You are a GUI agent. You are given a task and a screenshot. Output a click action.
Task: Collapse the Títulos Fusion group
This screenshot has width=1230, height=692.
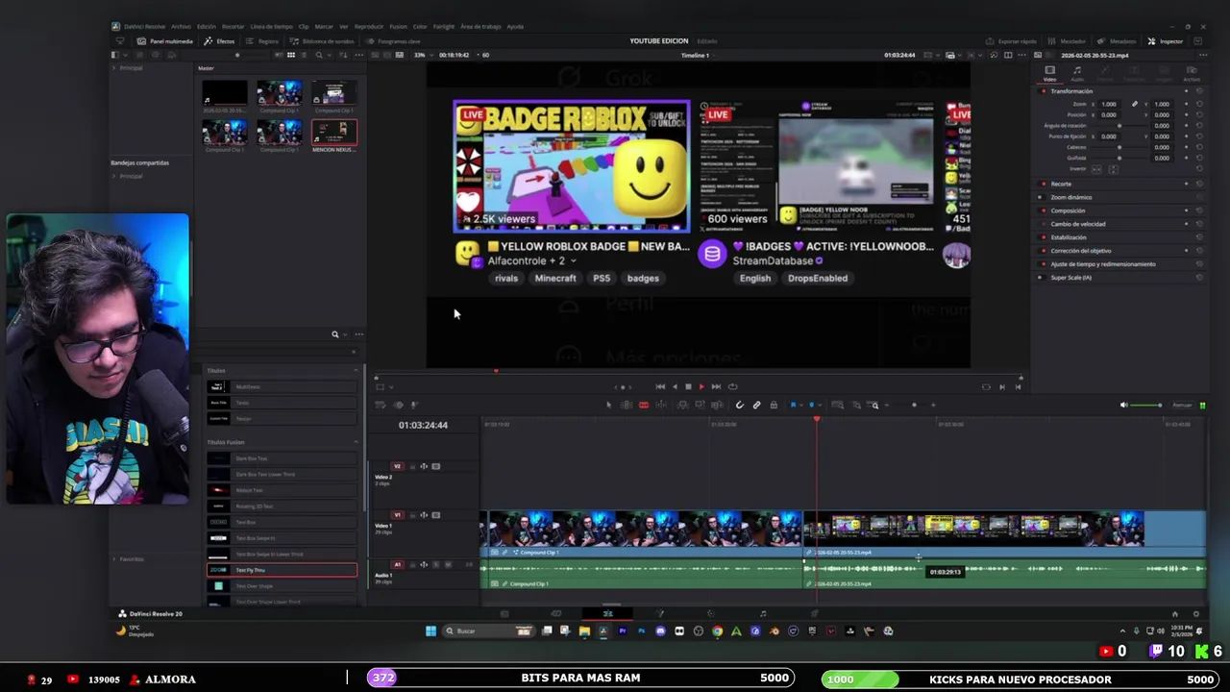pos(356,442)
